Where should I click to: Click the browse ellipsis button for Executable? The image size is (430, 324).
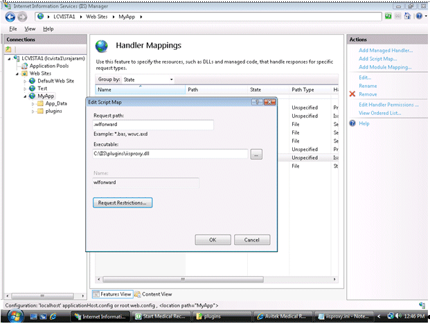[256, 154]
